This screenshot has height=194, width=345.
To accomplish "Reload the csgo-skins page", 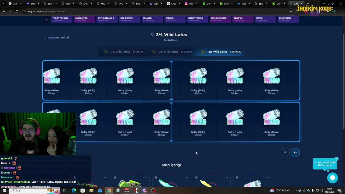I will point(17,11).
